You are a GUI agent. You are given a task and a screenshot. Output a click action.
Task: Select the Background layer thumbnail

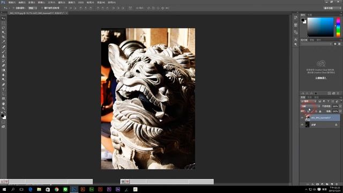307,125
